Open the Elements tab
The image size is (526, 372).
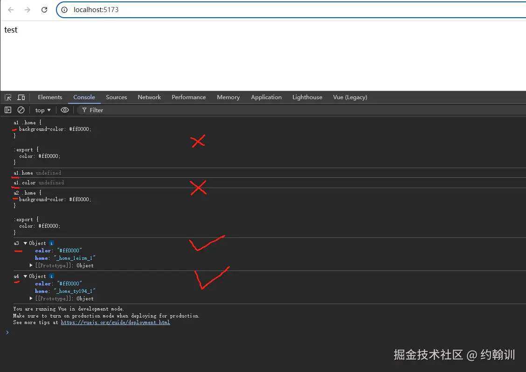(x=50, y=97)
